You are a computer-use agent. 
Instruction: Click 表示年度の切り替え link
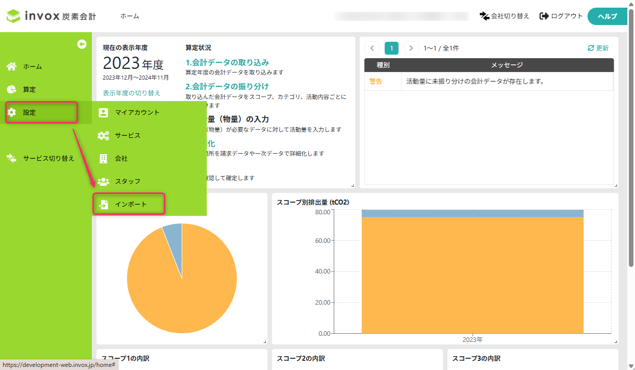tap(132, 93)
